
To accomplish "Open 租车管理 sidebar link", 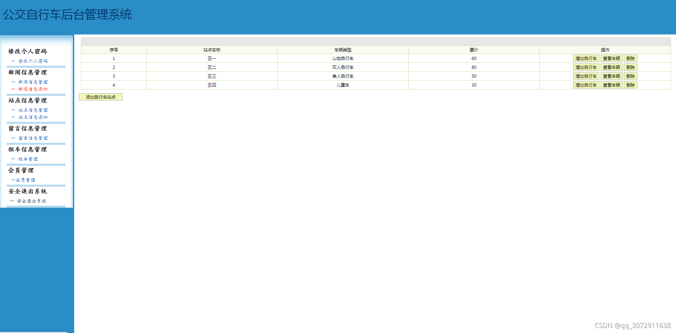I will (x=28, y=159).
